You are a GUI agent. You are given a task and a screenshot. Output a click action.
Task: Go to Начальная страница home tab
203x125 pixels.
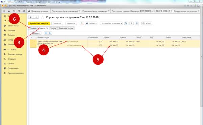39,11
